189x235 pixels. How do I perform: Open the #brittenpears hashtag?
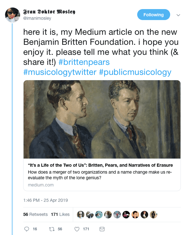tap(84, 62)
